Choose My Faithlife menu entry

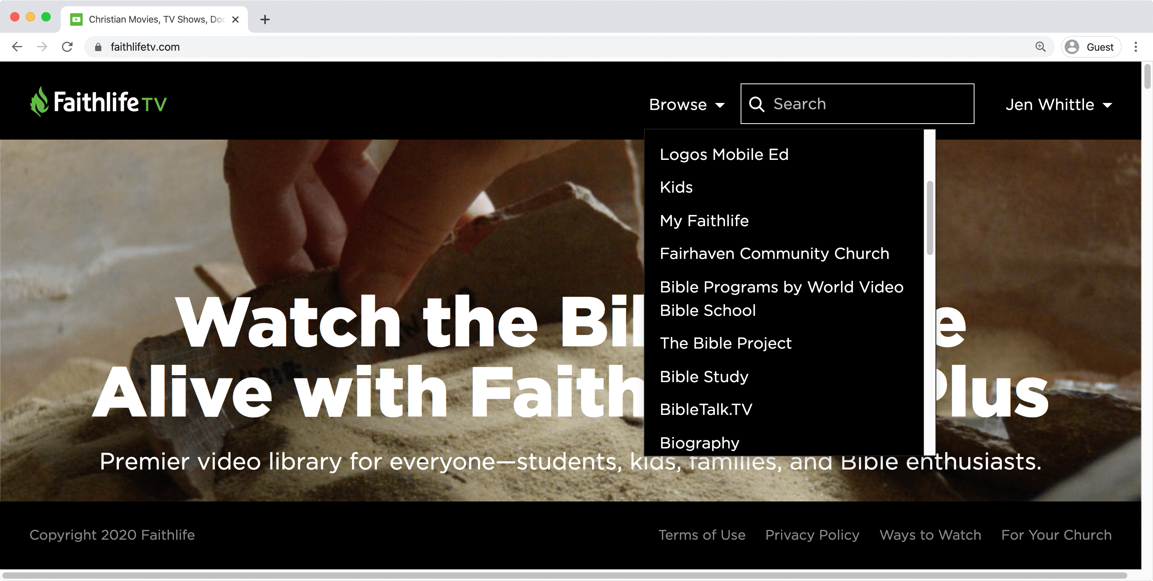(704, 221)
